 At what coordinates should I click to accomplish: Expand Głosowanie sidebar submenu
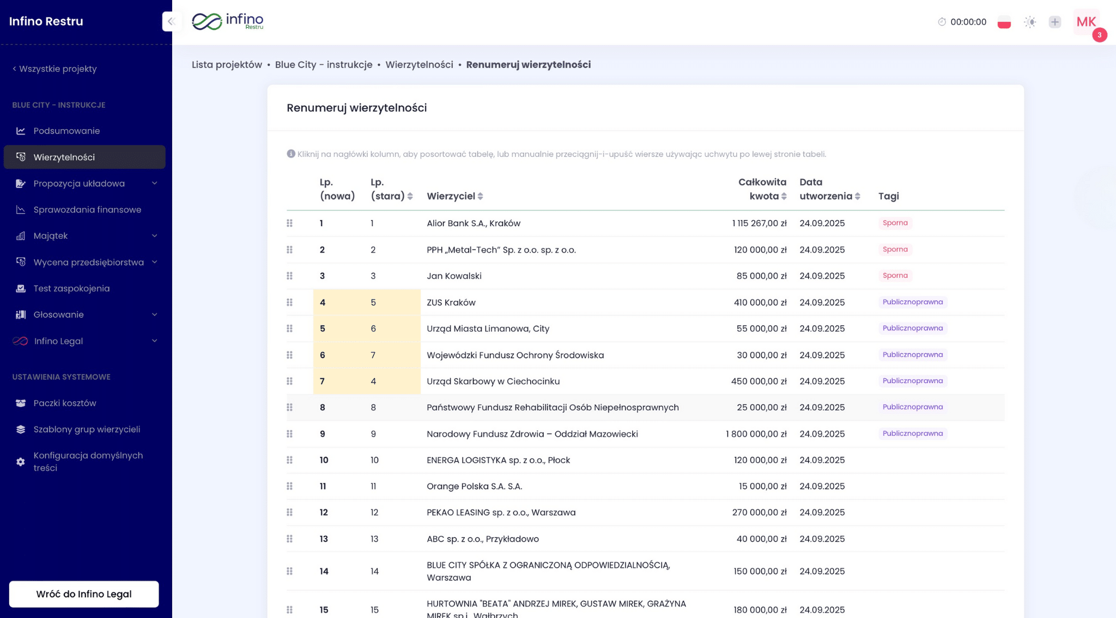coord(59,314)
